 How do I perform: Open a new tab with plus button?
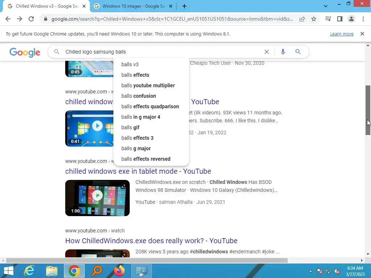tap(184, 7)
